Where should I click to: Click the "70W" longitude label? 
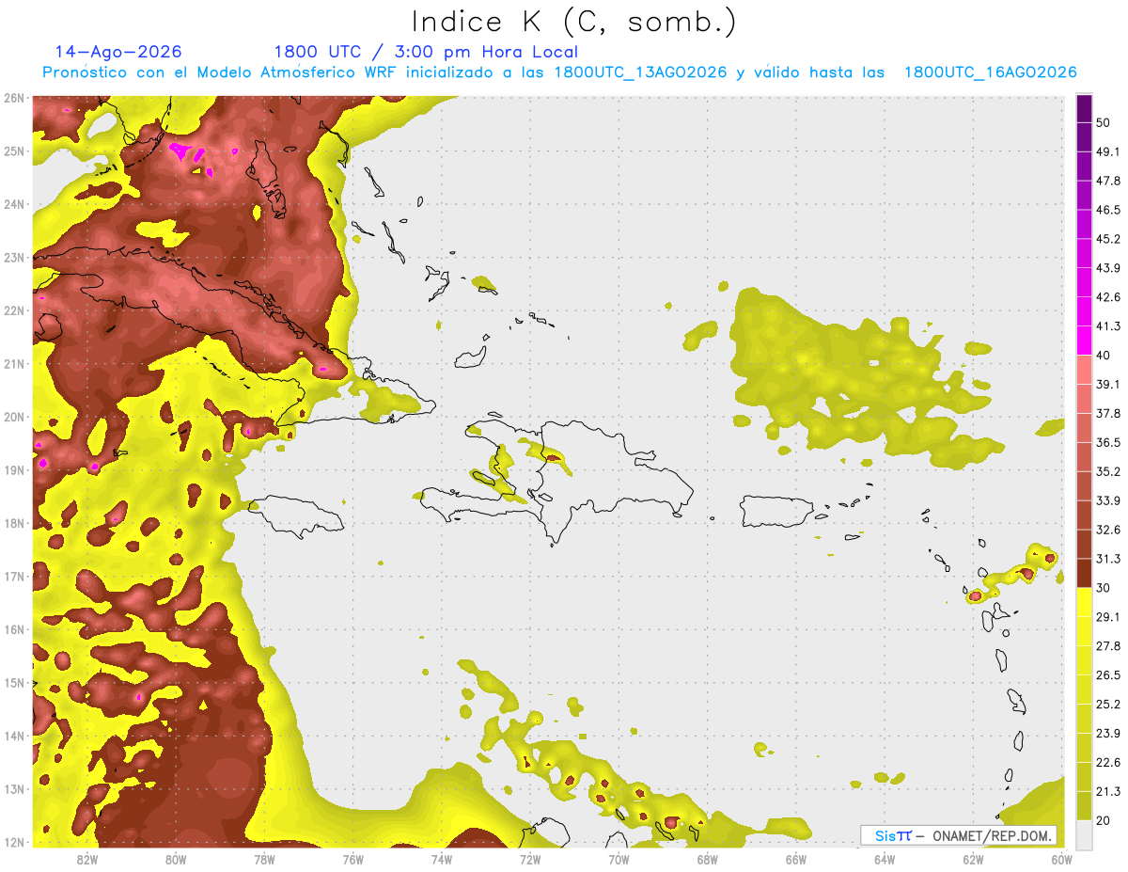[619, 859]
